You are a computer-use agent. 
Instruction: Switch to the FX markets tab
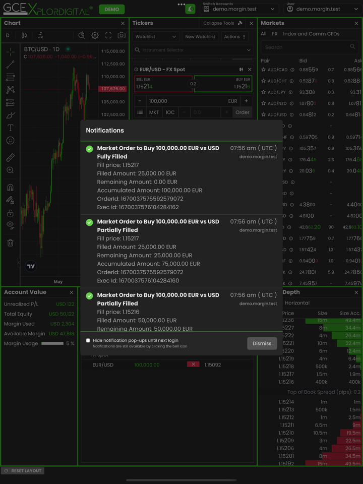coord(275,34)
